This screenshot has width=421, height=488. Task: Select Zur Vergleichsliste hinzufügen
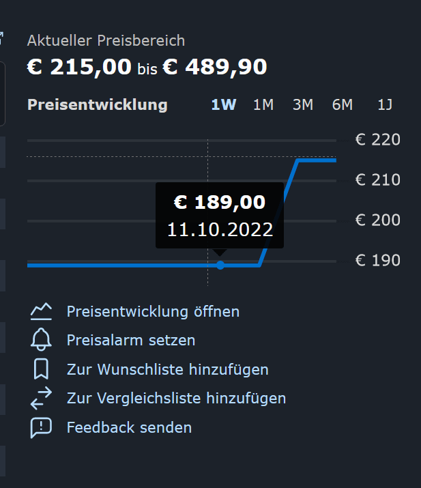pos(176,398)
